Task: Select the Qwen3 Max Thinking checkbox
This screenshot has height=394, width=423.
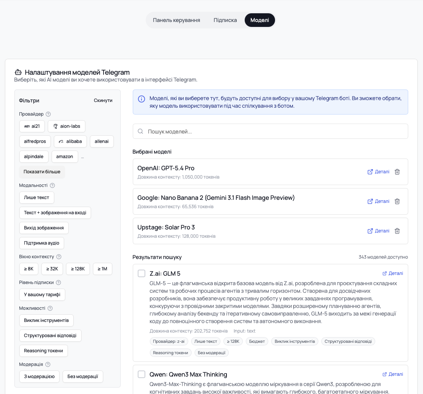Action: [x=142, y=374]
